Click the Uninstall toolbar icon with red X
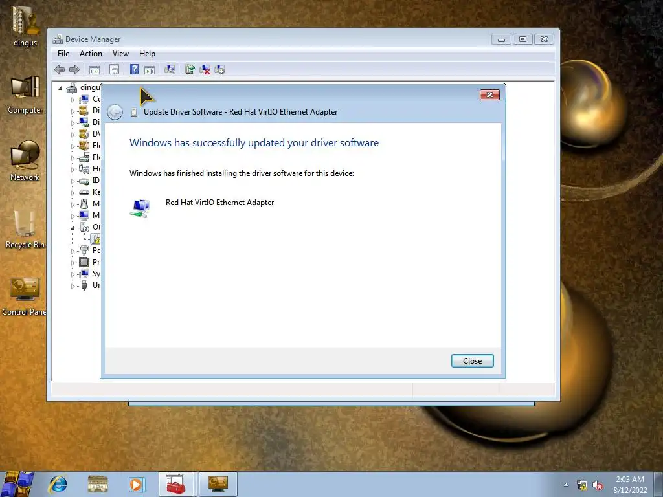This screenshot has height=497, width=663. [205, 70]
